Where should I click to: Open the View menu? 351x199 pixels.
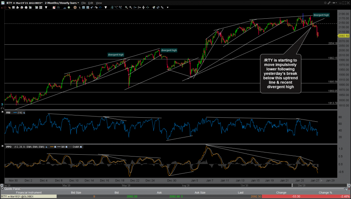point(99,3)
